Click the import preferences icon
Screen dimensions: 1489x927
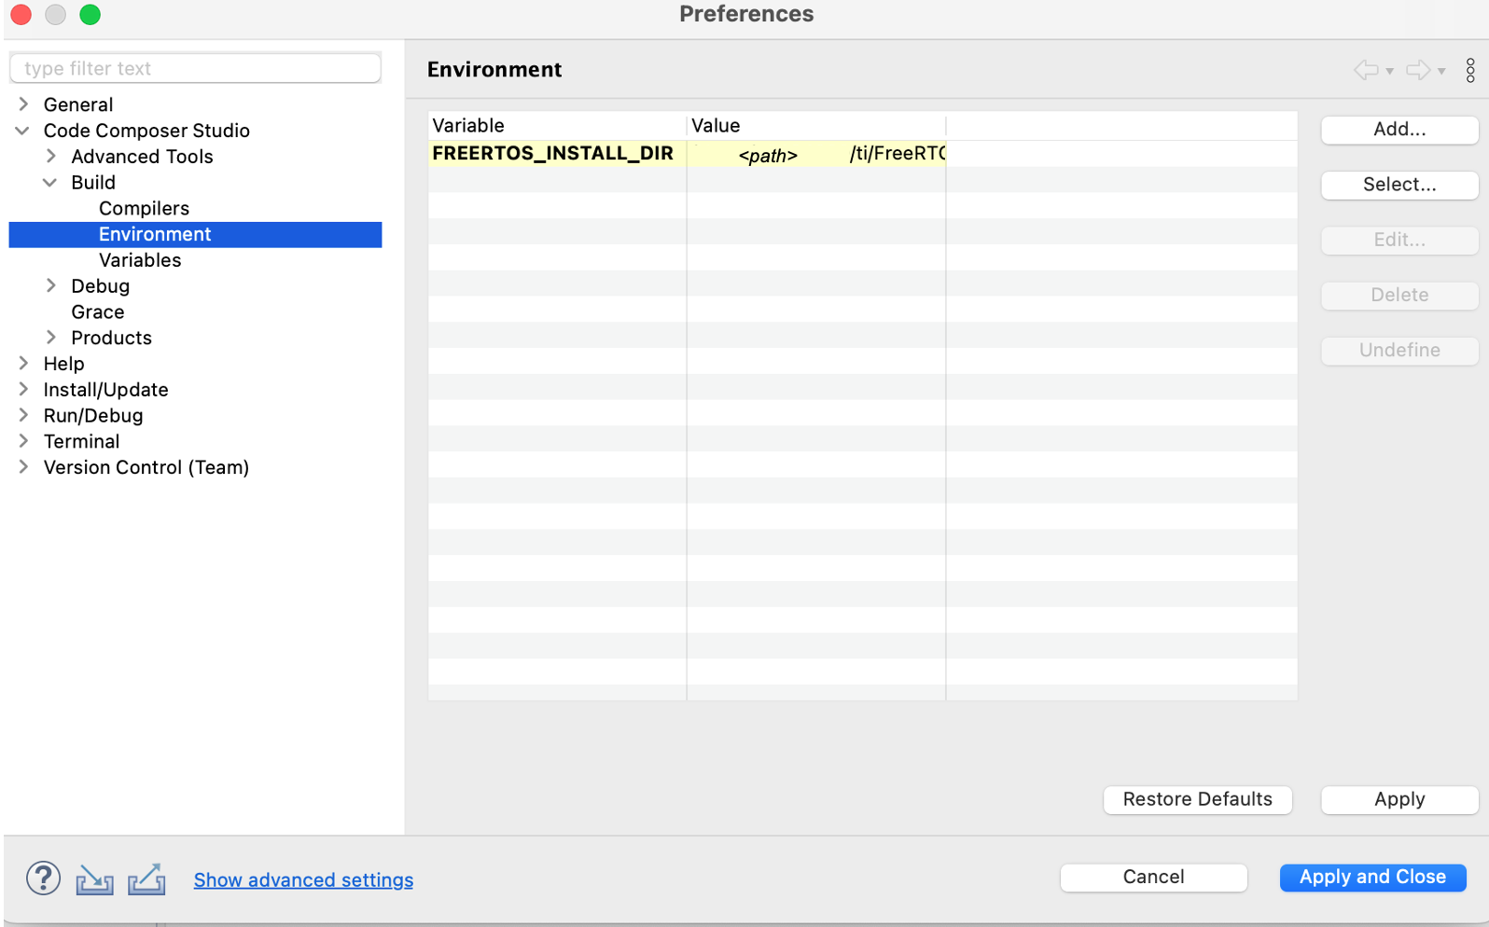pyautogui.click(x=94, y=879)
